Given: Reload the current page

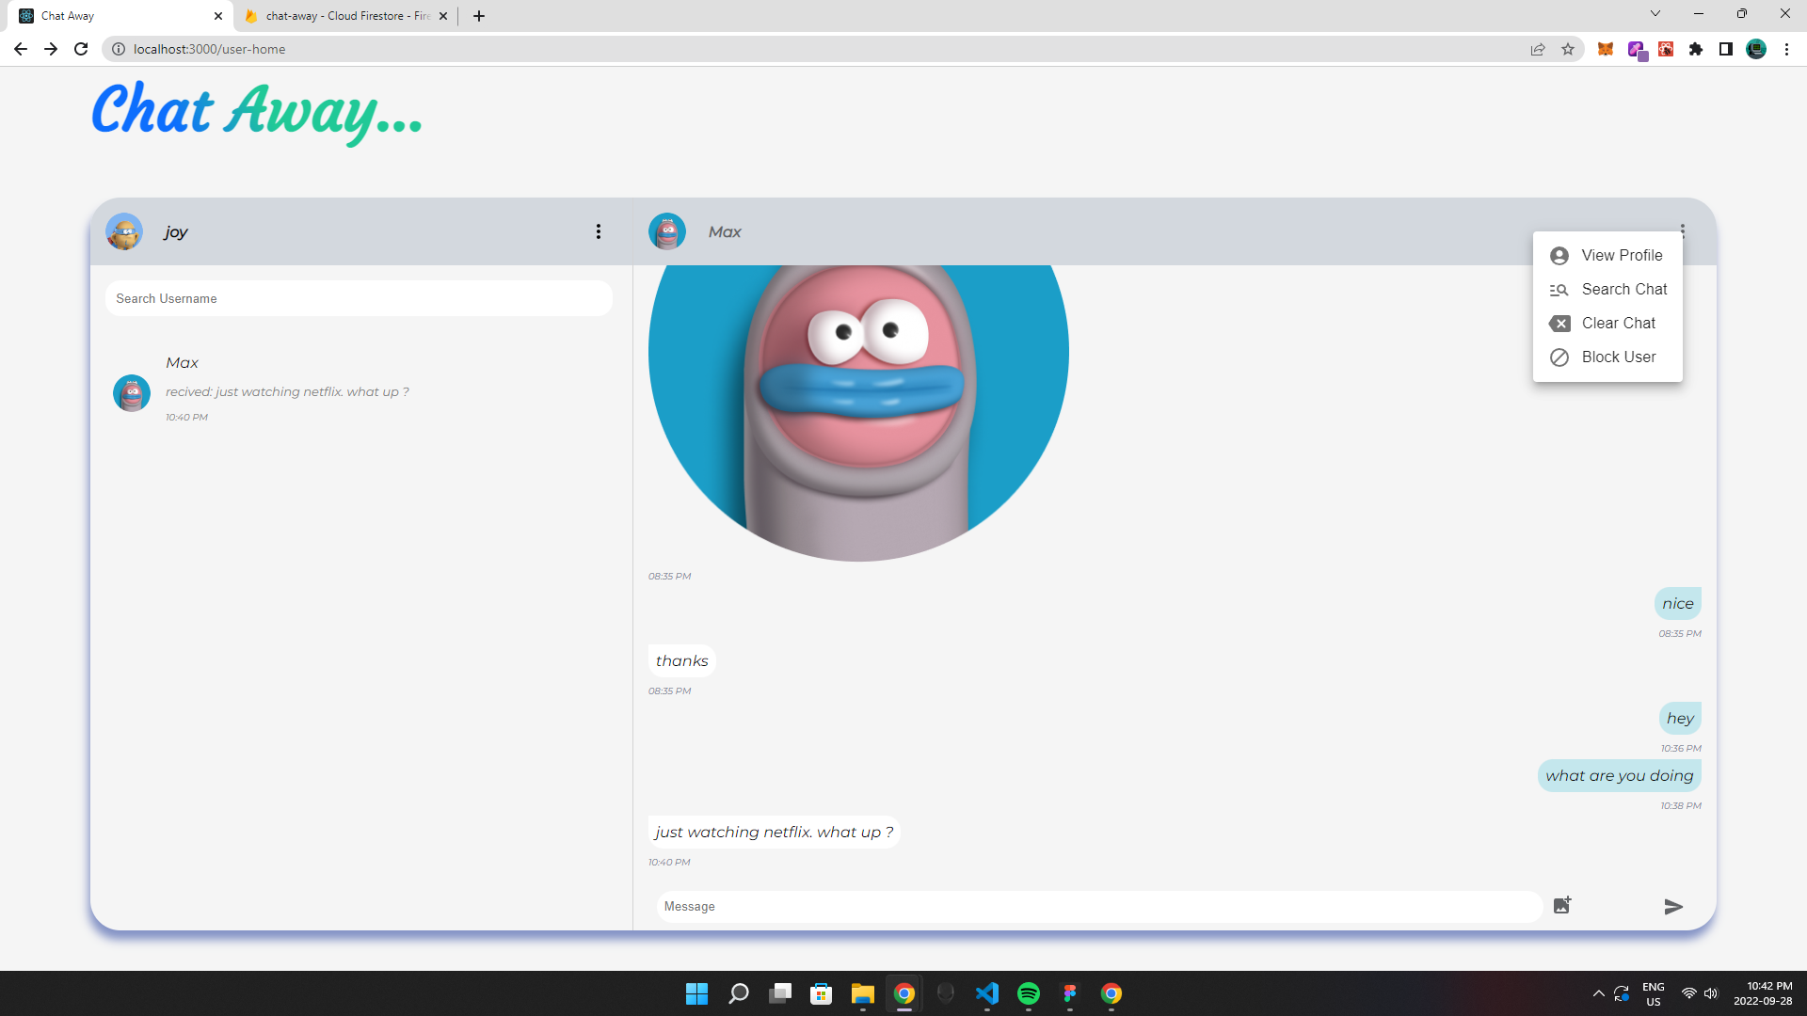Looking at the screenshot, I should pos(81,49).
